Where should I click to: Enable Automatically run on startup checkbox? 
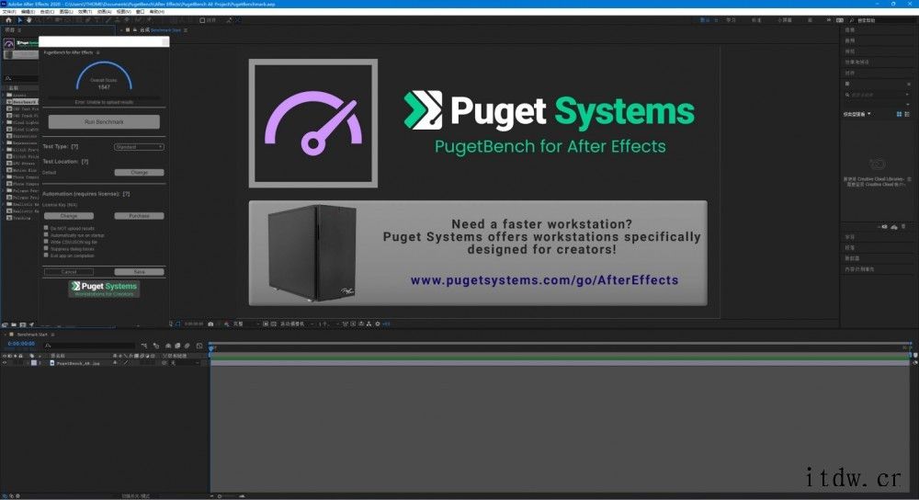pos(46,234)
